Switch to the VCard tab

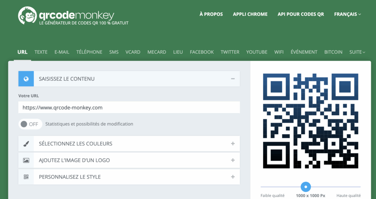tap(133, 52)
